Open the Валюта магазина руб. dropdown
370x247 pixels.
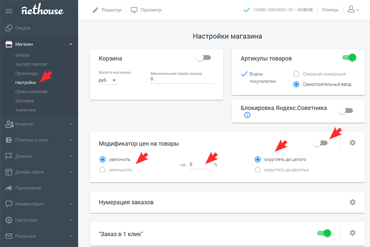point(108,80)
